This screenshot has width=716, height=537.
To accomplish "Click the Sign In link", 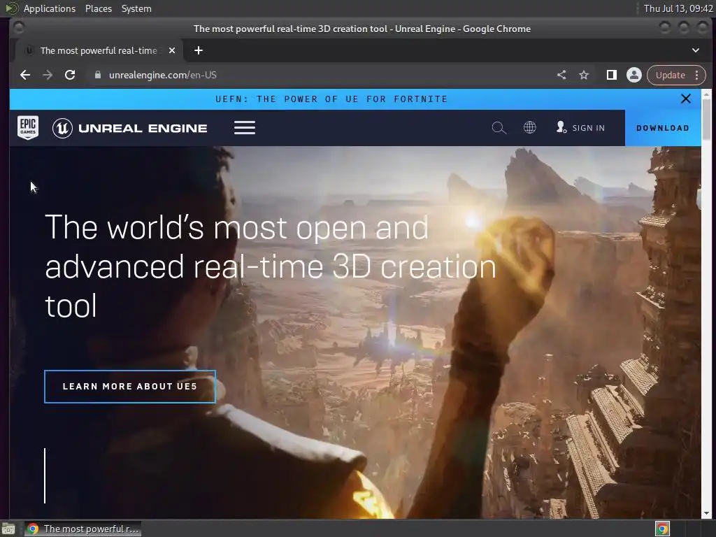I will pyautogui.click(x=580, y=128).
